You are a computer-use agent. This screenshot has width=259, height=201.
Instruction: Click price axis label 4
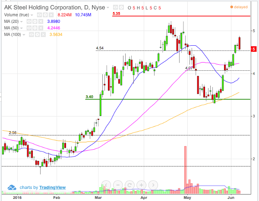coord(254,74)
